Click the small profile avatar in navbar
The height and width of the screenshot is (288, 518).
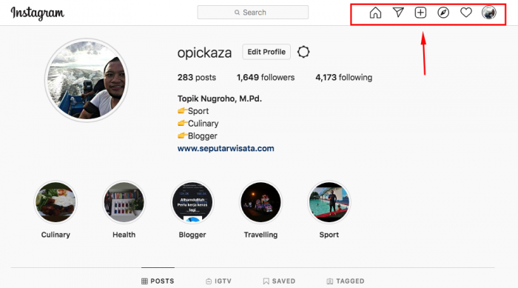(x=488, y=13)
